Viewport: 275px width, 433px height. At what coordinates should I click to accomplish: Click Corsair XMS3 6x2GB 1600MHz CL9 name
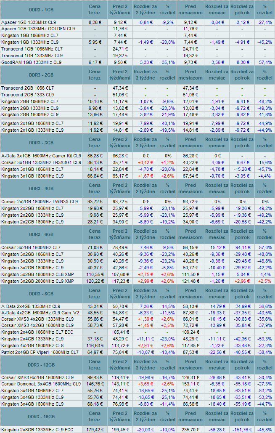37,377
